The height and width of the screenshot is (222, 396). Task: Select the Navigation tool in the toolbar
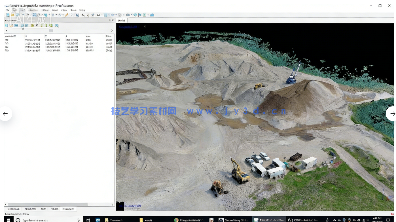click(34, 15)
